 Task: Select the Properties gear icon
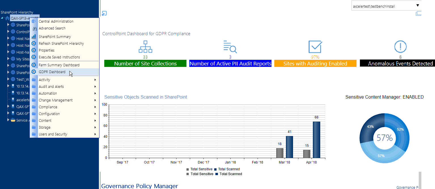[34, 50]
